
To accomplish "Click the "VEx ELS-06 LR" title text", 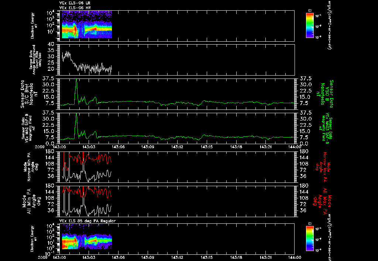I will point(75,3).
